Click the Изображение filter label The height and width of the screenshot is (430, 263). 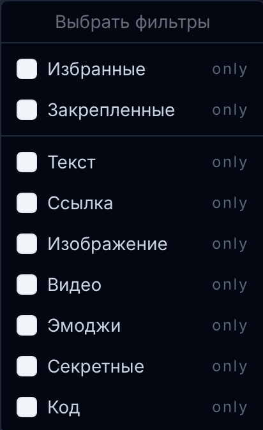tap(107, 244)
